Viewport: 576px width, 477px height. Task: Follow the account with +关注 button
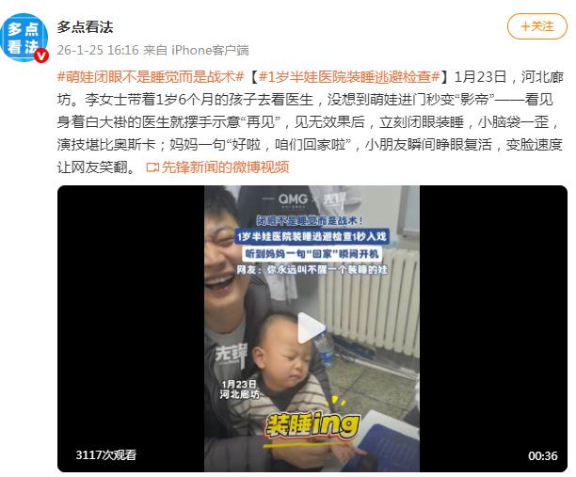click(x=537, y=26)
